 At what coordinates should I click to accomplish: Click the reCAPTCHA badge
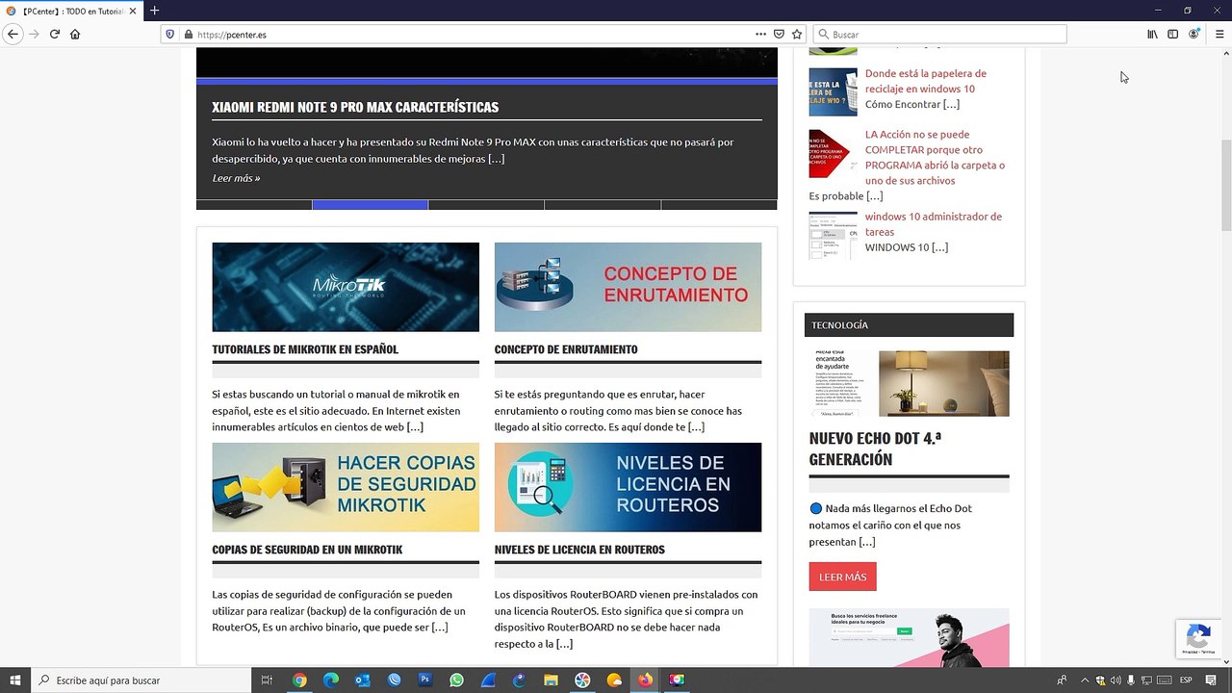click(x=1198, y=638)
